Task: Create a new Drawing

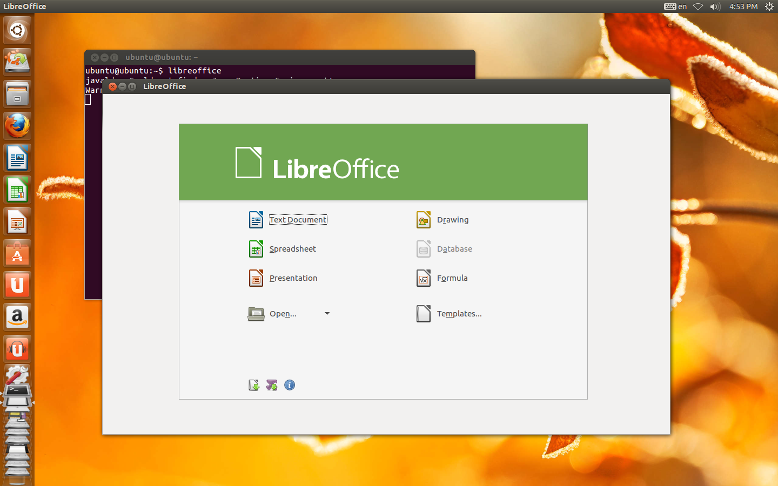Action: (442, 220)
